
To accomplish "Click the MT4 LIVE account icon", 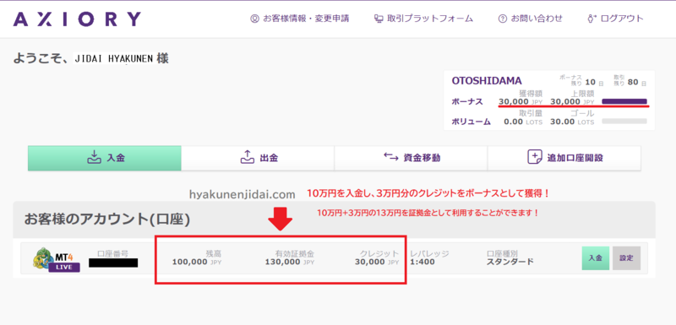I will click(x=56, y=259).
